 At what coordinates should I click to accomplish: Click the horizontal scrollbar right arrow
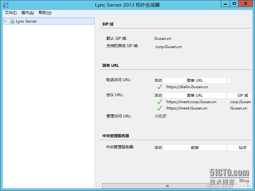(x=250, y=186)
